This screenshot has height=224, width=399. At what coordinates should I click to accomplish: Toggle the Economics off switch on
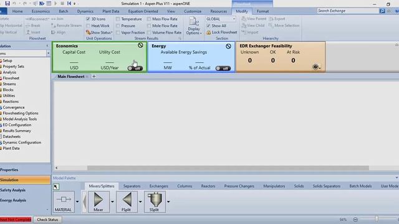coord(135,68)
